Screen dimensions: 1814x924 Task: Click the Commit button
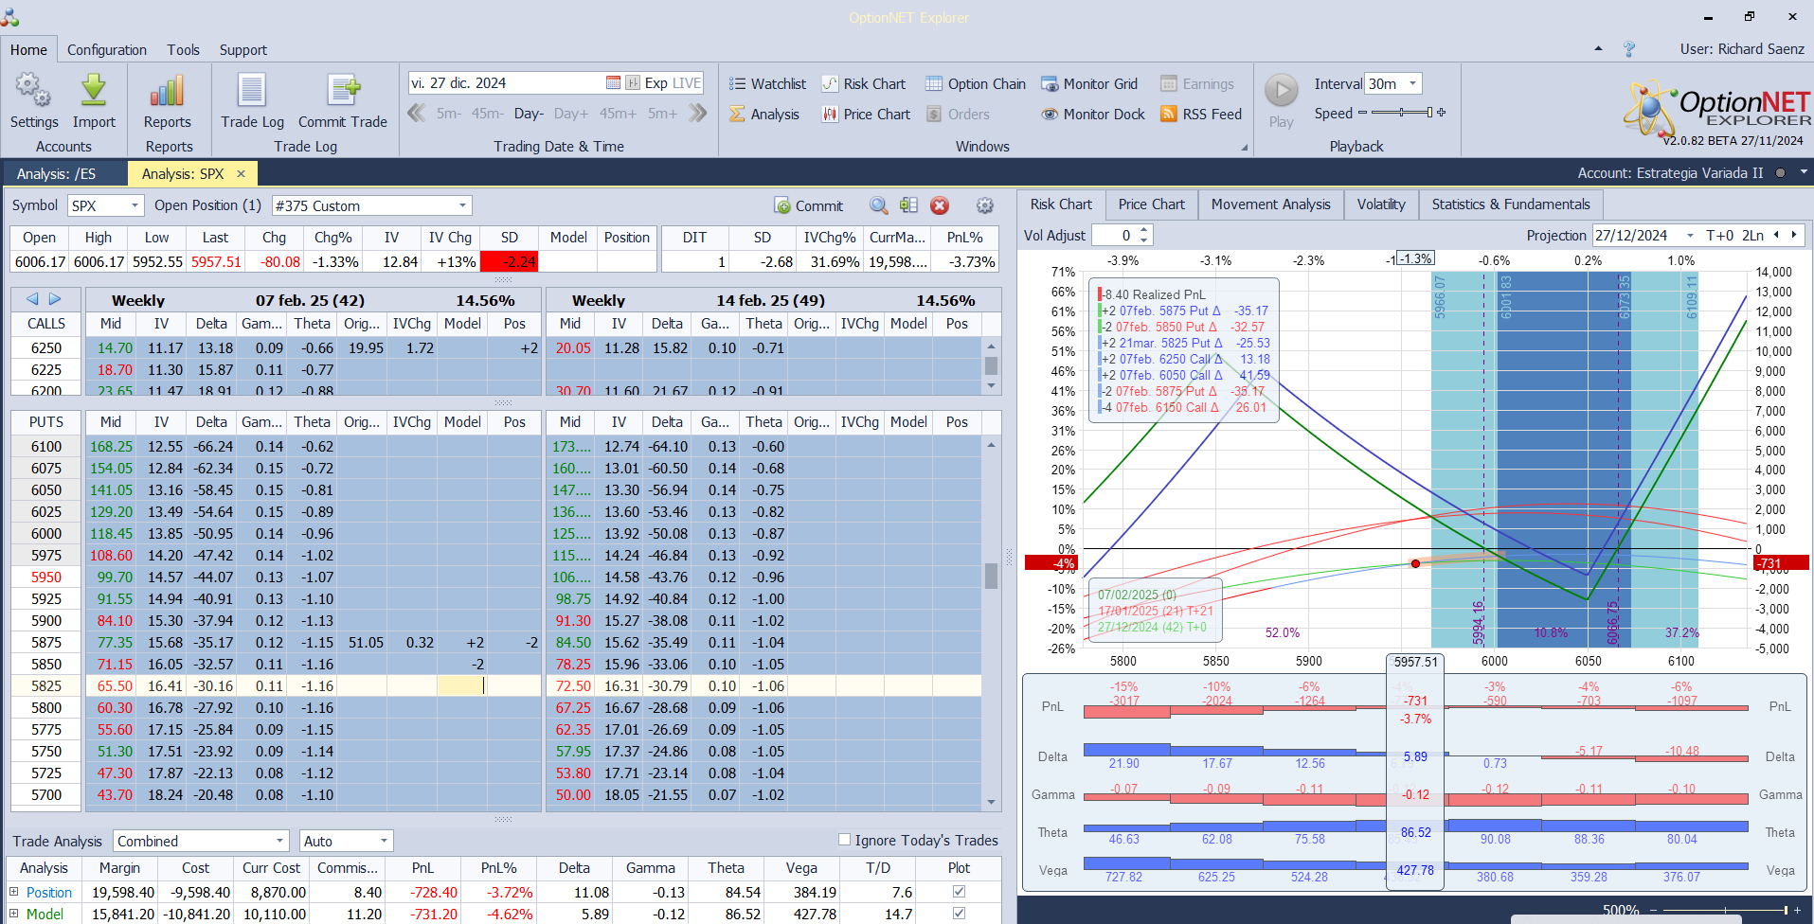808,205
